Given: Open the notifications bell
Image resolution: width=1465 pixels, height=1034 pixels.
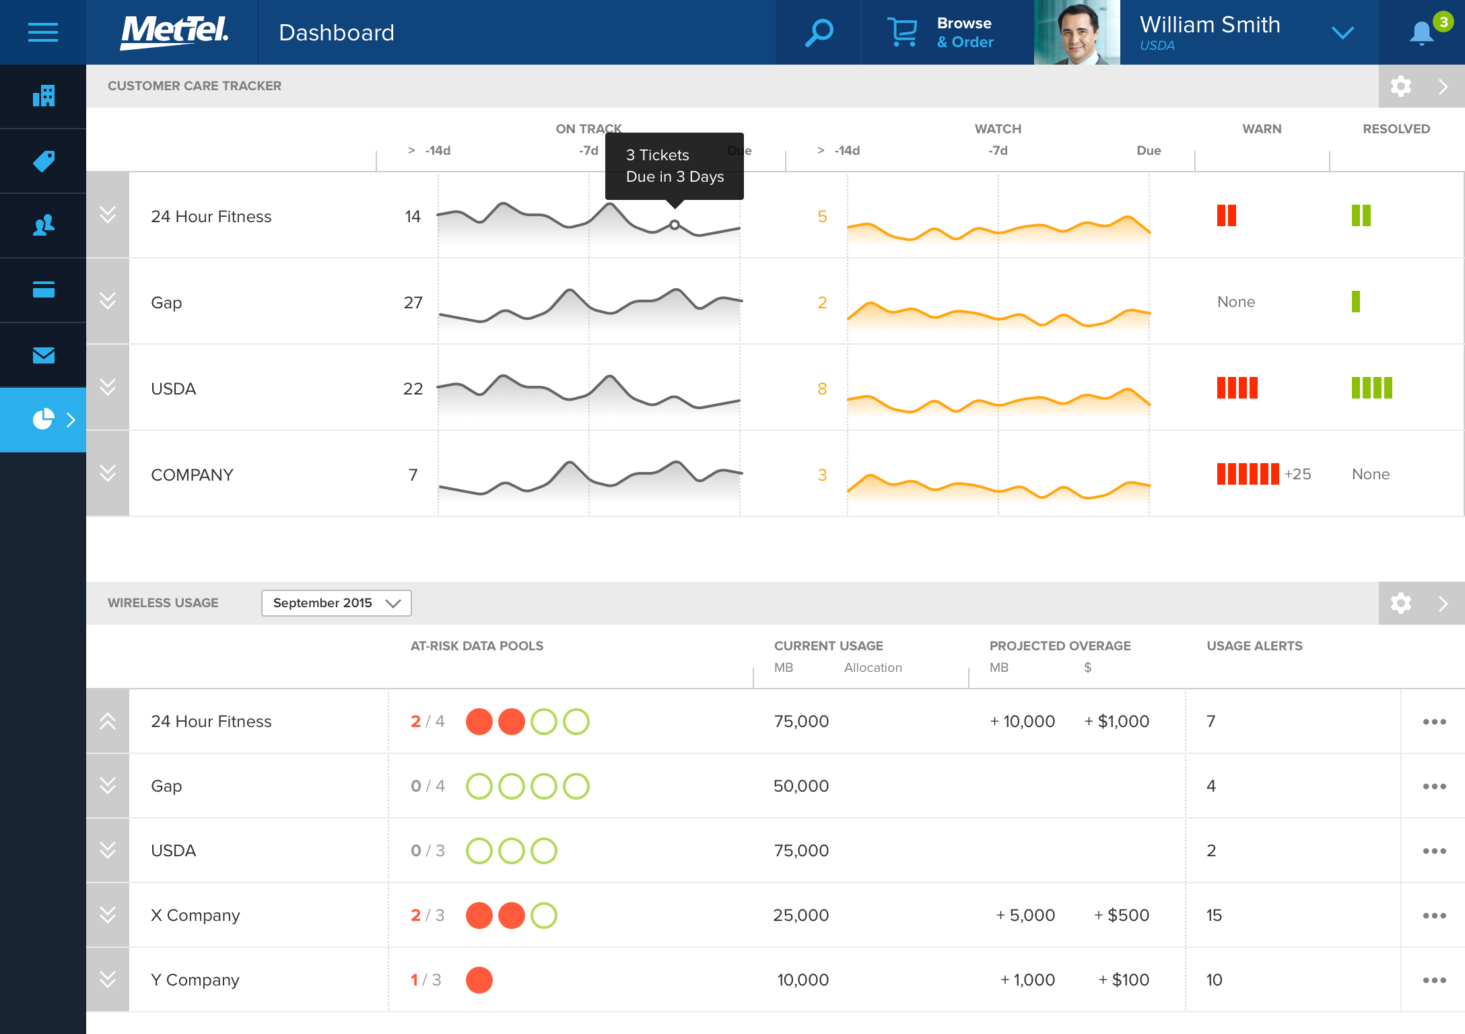Looking at the screenshot, I should click(1421, 32).
